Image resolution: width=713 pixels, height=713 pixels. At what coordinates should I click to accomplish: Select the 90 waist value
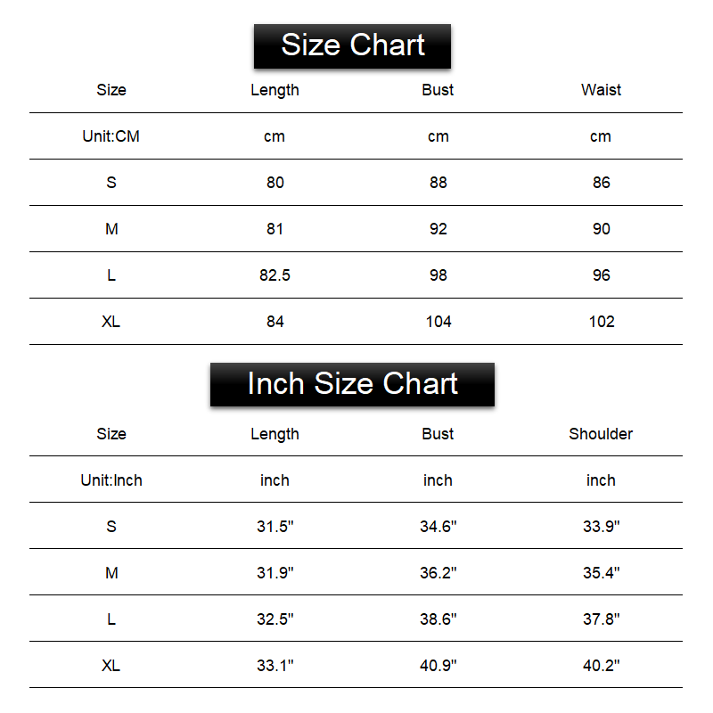602,229
